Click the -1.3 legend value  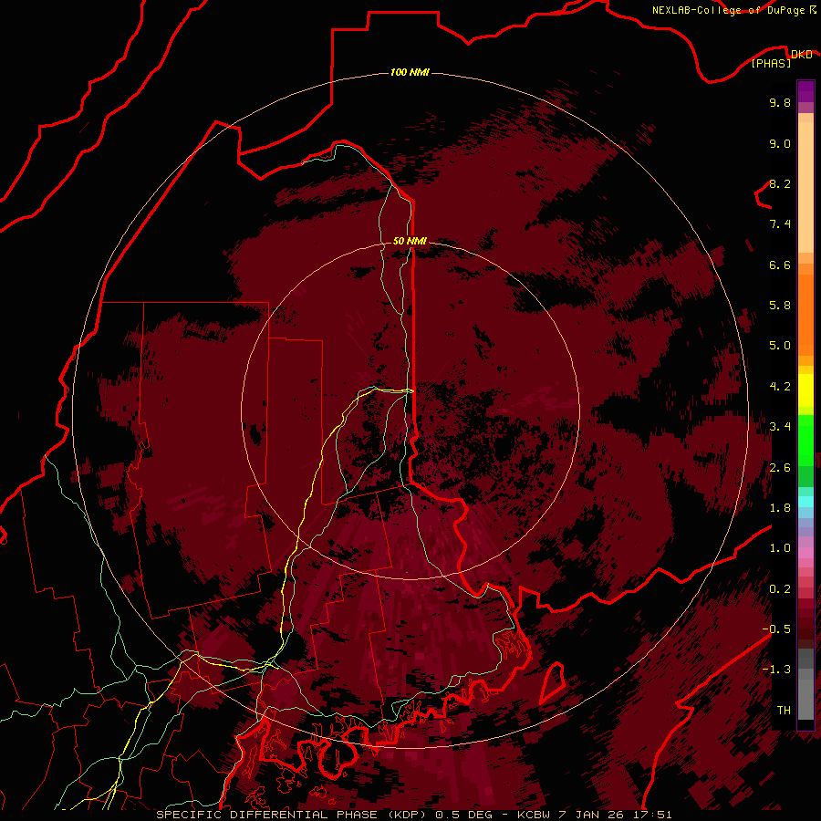point(776,670)
